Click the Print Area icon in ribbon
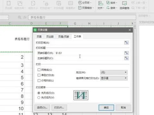 46,5
